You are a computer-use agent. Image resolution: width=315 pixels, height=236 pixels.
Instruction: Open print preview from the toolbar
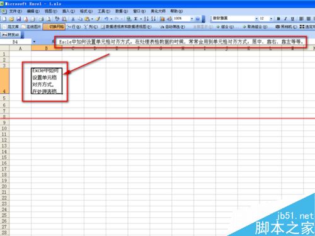point(49,19)
